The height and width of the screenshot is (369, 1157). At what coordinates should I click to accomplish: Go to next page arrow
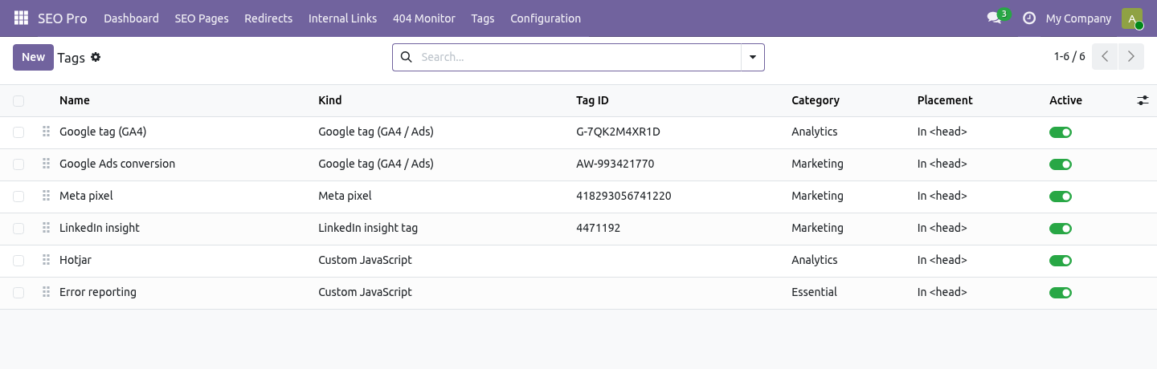point(1130,57)
